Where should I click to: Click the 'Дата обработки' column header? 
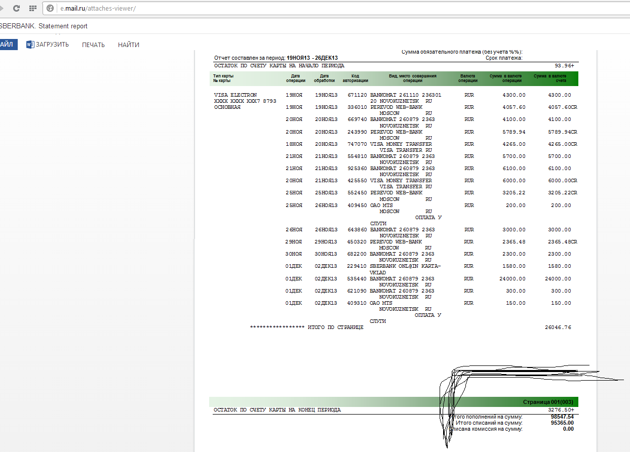tap(324, 78)
